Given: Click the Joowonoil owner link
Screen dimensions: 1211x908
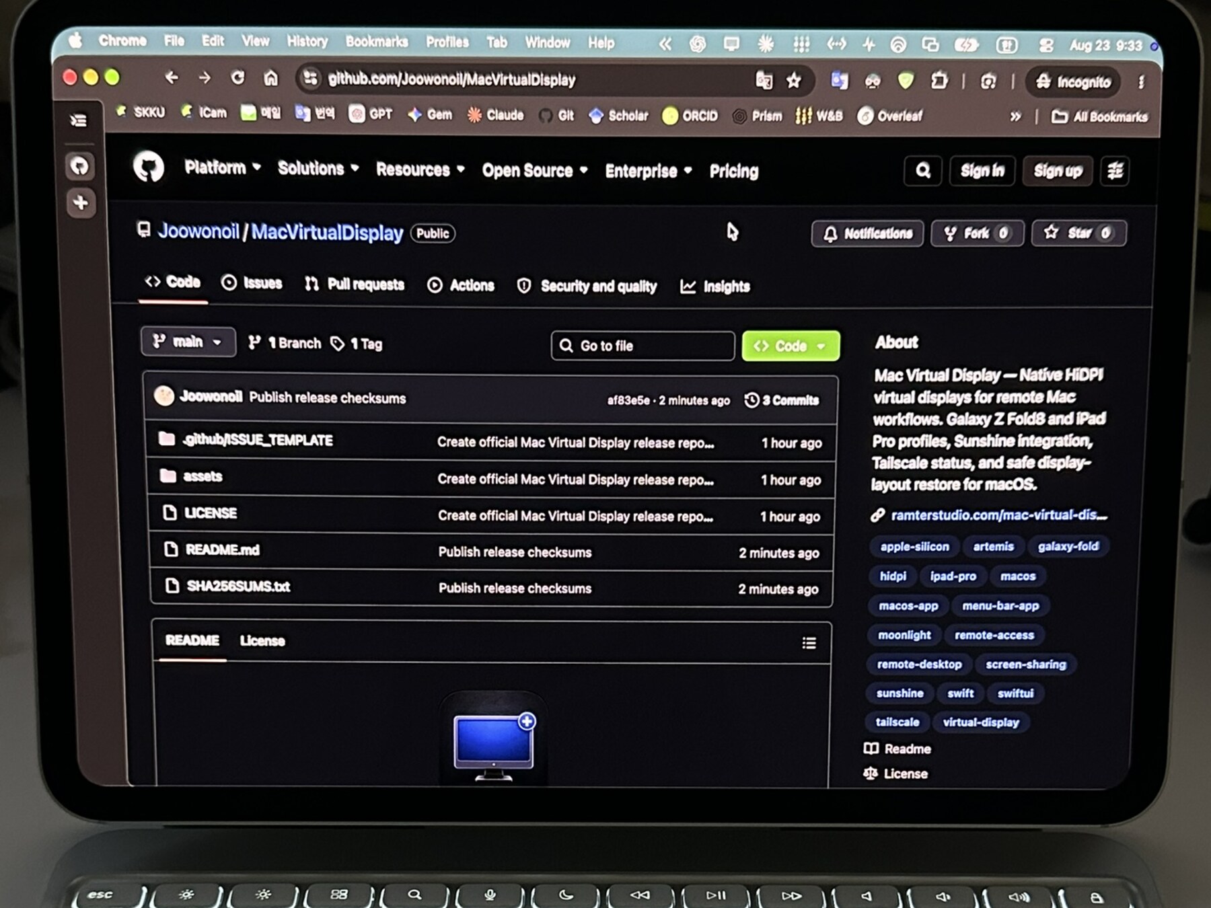Looking at the screenshot, I should (198, 231).
